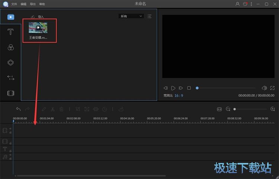Expand the 所有 media filter dropdown
This screenshot has width=279, height=179.
pos(131,16)
